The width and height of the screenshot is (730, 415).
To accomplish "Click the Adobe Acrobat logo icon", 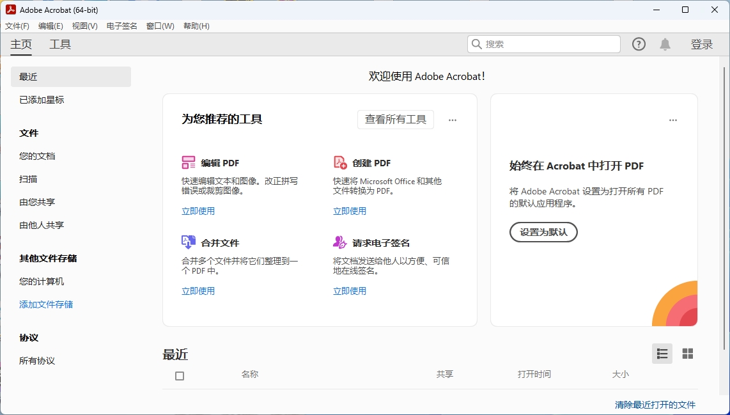I will 10,10.
